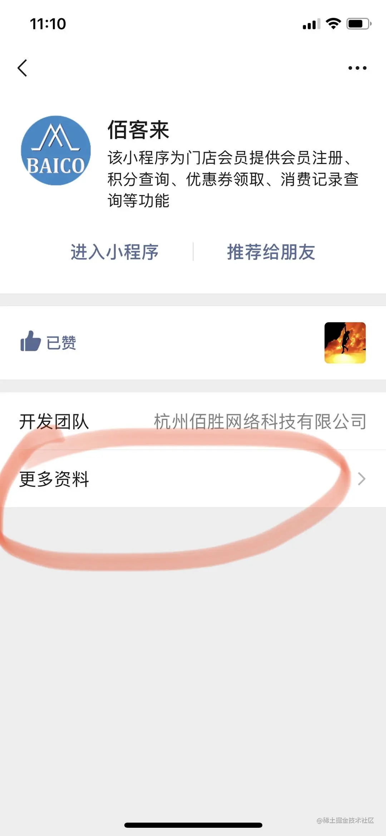Toggle the thumbs-up liked icon
This screenshot has height=836, width=386.
pos(31,341)
